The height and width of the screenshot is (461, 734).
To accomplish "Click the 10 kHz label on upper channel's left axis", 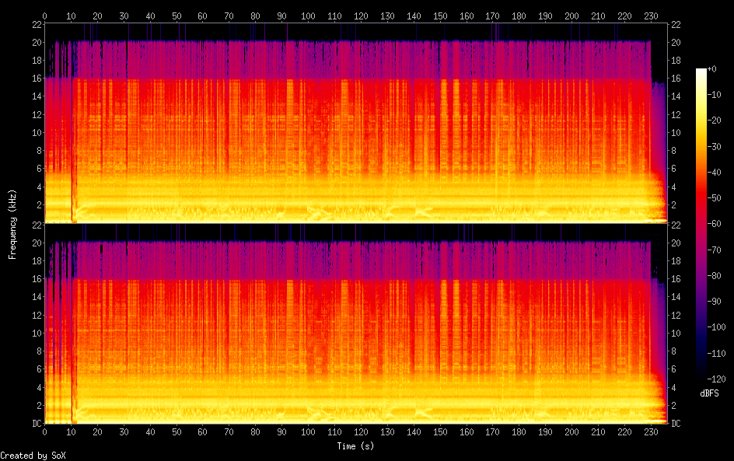I will [35, 132].
